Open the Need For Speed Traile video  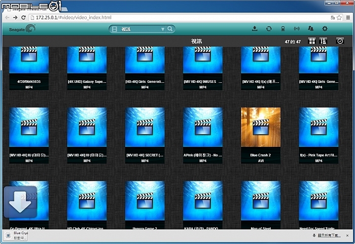click(319, 205)
